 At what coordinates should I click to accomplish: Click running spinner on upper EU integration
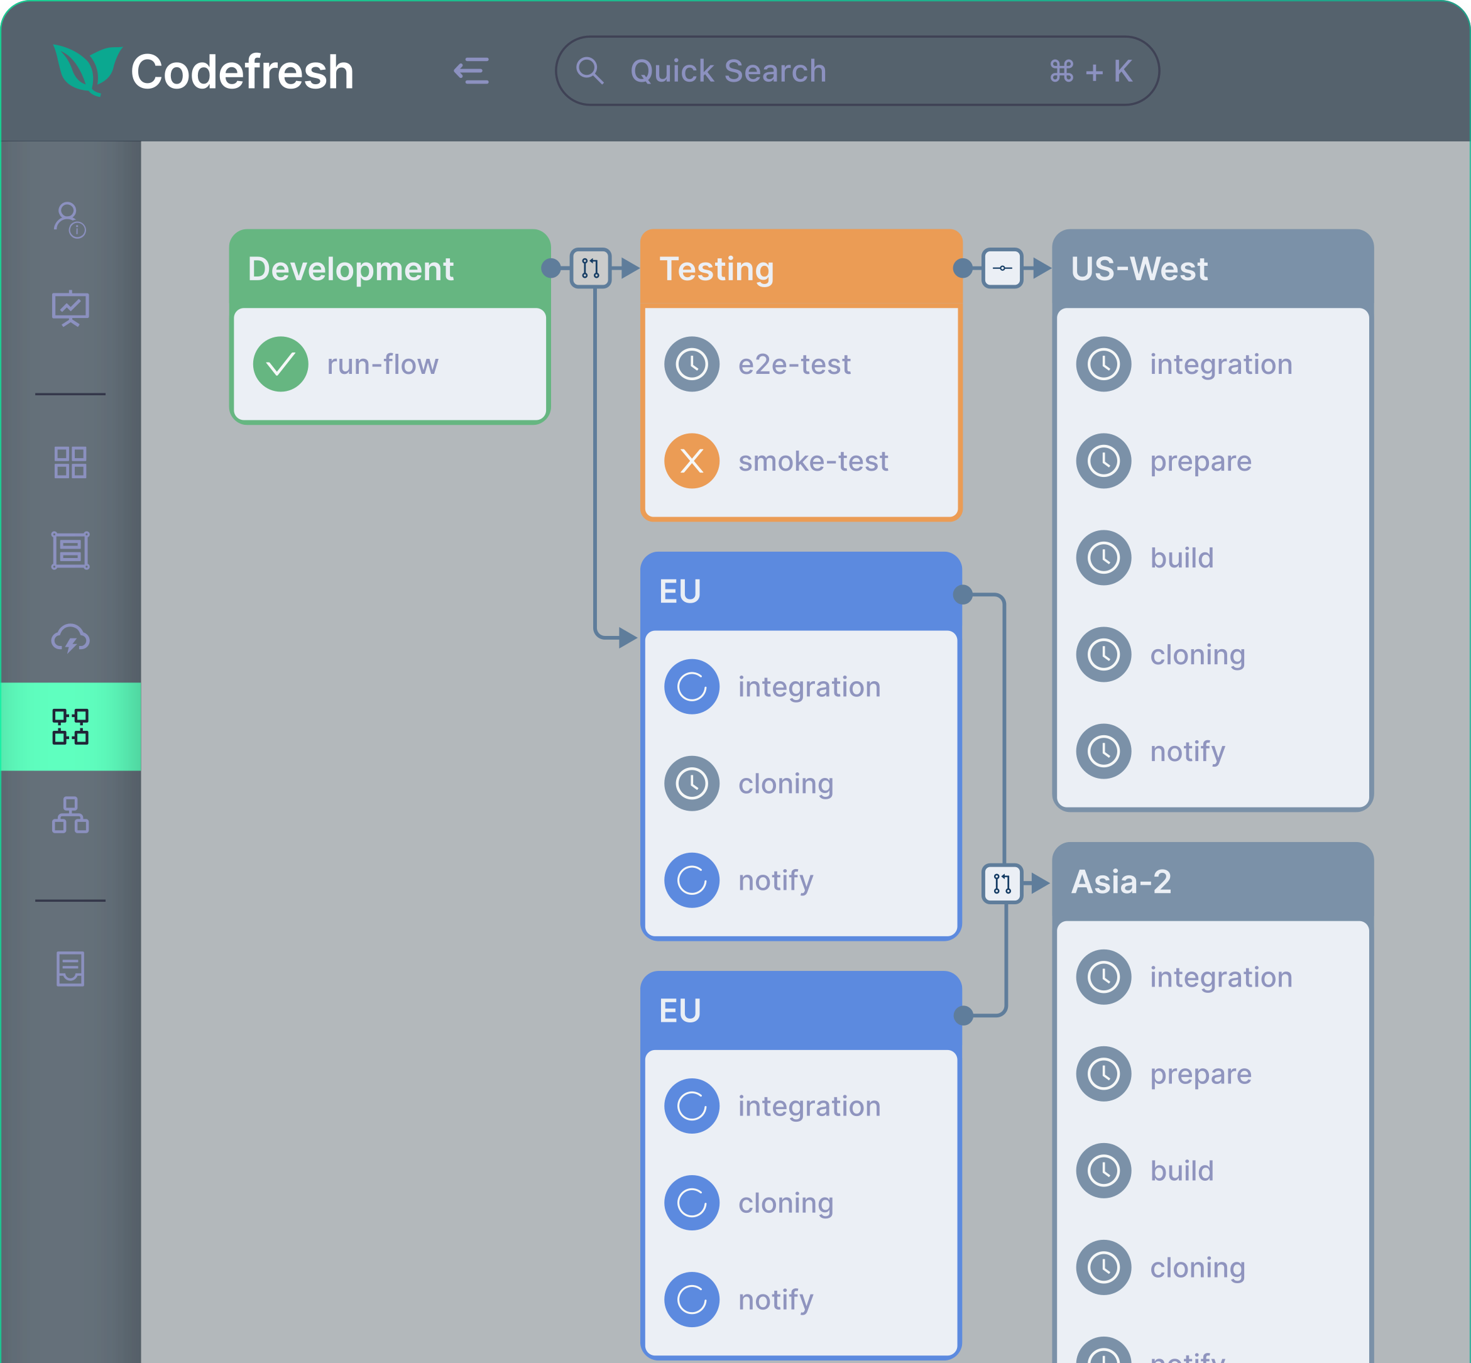click(x=692, y=687)
